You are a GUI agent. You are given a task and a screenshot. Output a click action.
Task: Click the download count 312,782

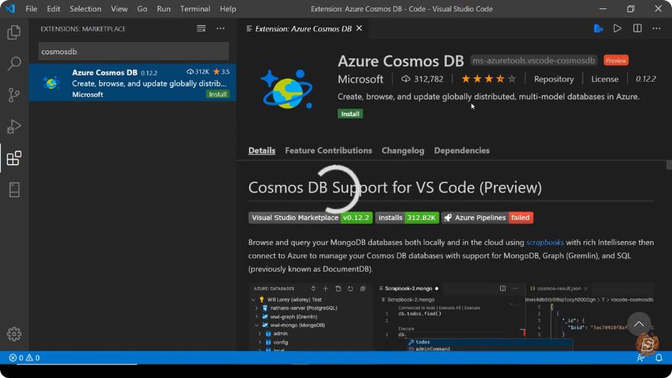422,79
